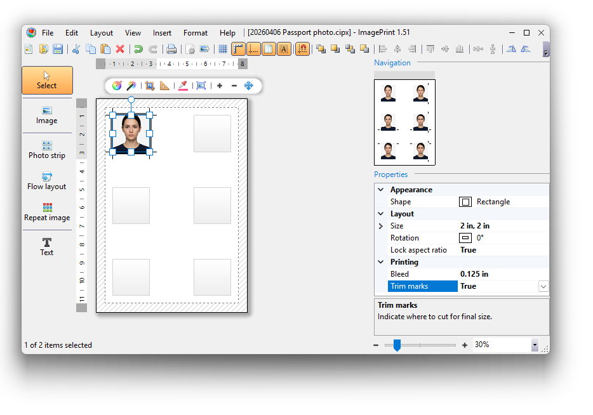593x415 pixels.
Task: Open the Trim marks value dropdown
Action: point(543,286)
